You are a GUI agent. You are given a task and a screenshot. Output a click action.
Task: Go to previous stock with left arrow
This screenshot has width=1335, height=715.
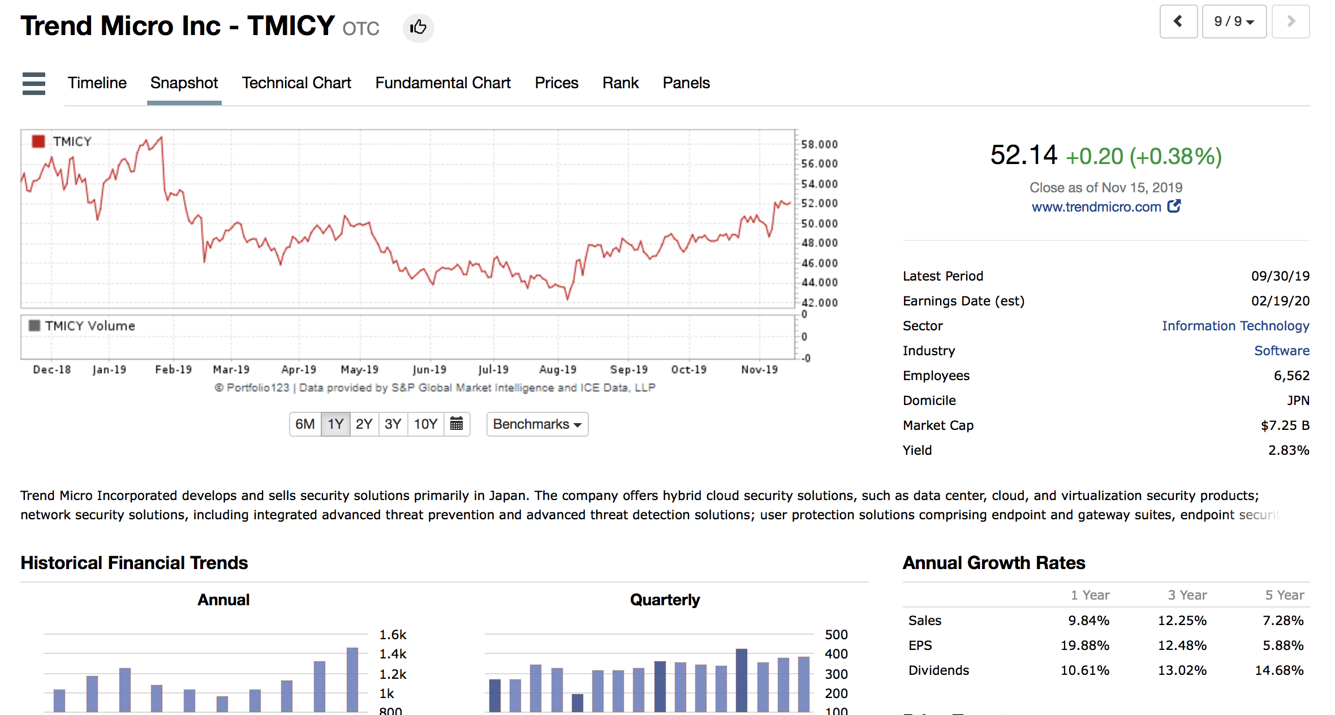point(1178,21)
